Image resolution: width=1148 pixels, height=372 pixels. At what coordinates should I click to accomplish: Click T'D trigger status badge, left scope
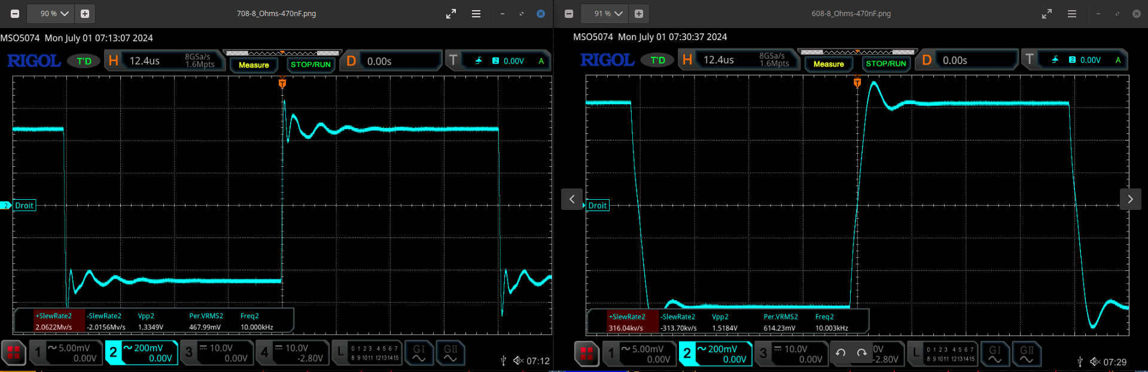coord(84,61)
